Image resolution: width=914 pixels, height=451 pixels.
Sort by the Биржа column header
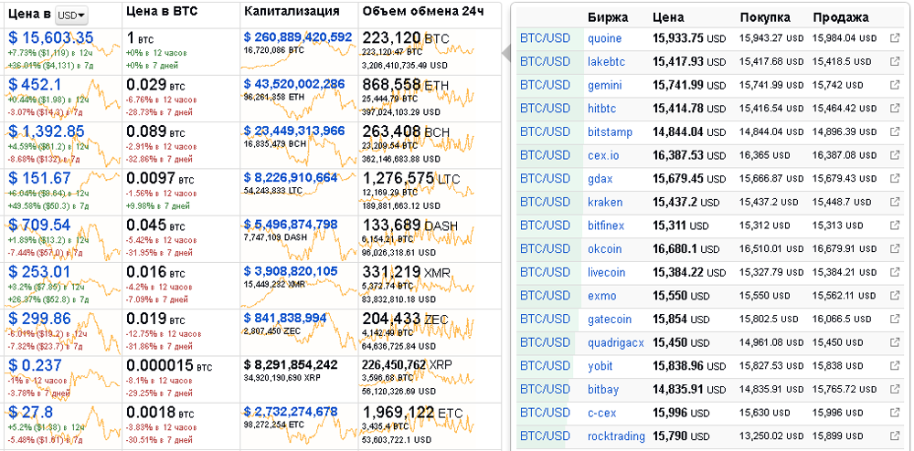[x=607, y=17]
